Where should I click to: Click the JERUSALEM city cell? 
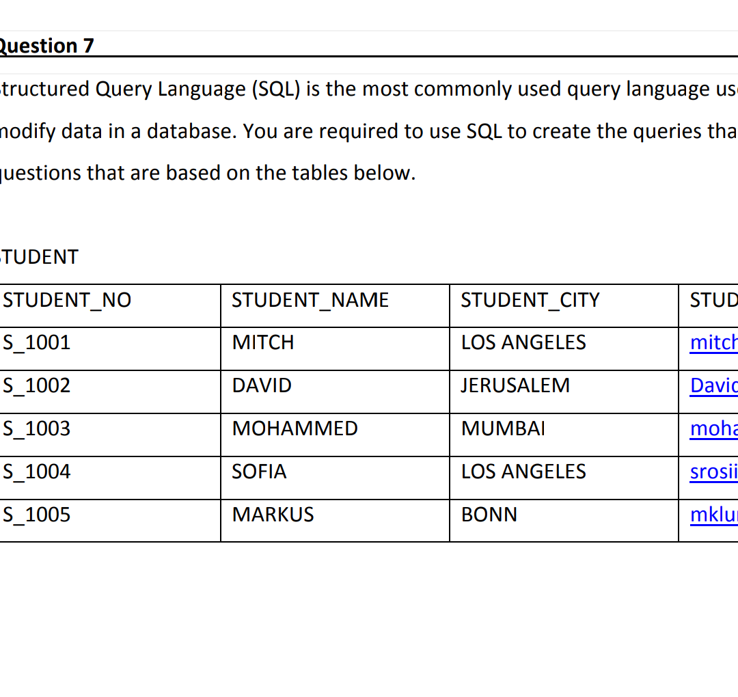[515, 385]
